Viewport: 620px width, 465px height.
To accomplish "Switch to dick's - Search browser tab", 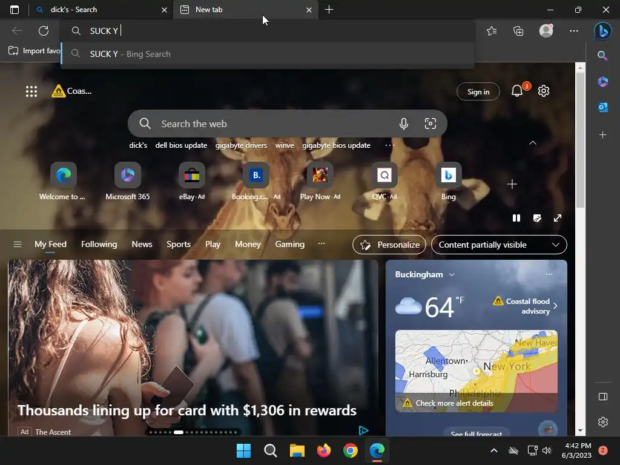I will 101,10.
